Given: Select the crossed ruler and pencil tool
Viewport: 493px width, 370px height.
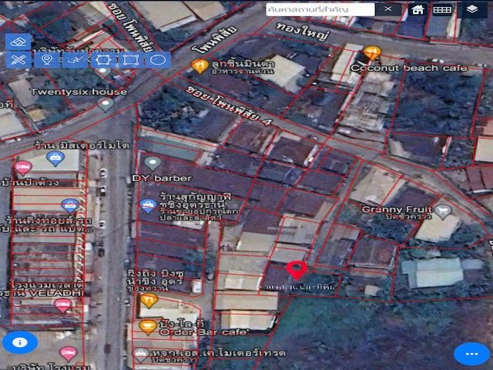Looking at the screenshot, I should pyautogui.click(x=20, y=59).
